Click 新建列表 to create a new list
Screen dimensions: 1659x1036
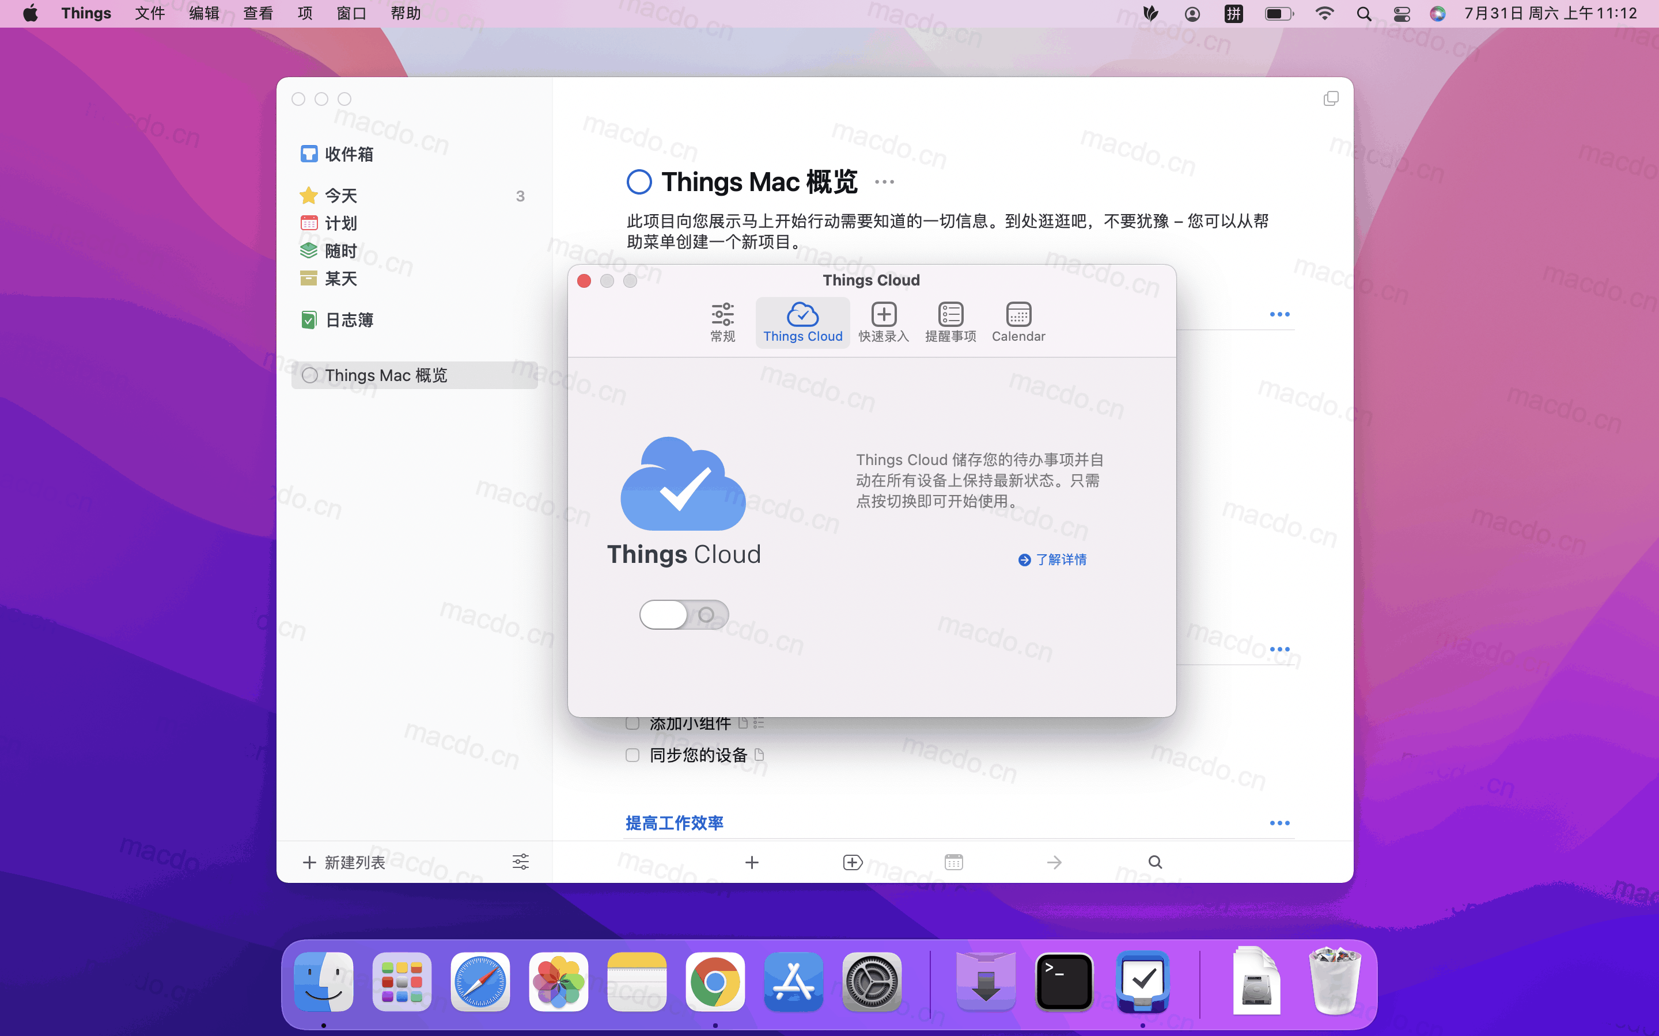click(344, 863)
